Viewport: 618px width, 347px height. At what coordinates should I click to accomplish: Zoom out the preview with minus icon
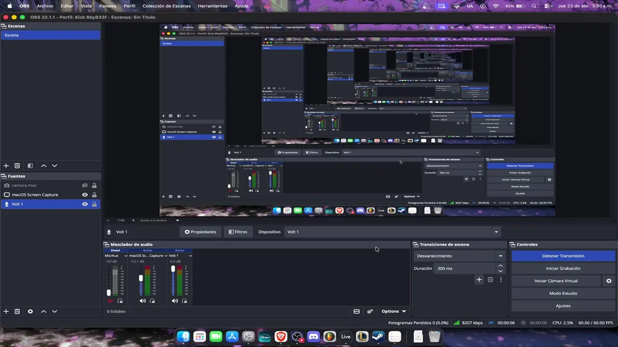point(108,220)
